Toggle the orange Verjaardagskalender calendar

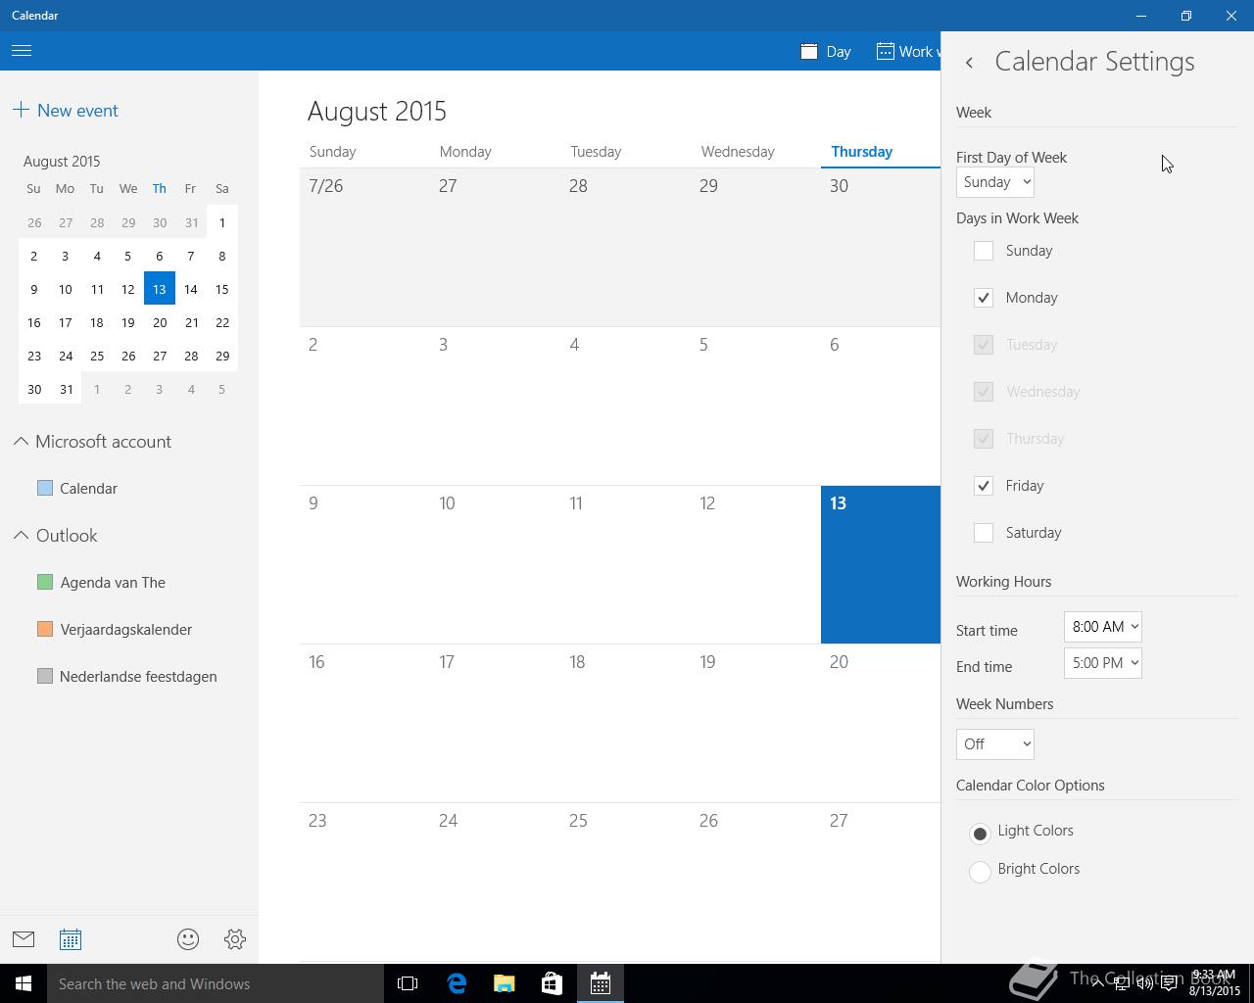45,629
